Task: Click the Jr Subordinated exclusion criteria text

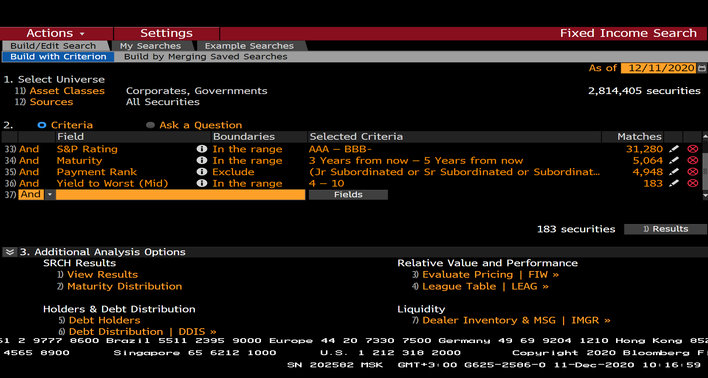Action: pos(454,172)
